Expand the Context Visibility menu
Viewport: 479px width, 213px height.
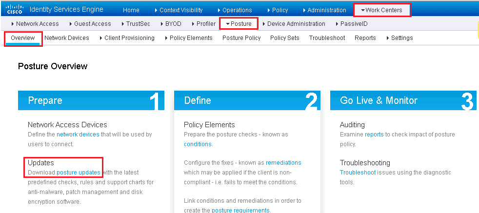(x=179, y=10)
